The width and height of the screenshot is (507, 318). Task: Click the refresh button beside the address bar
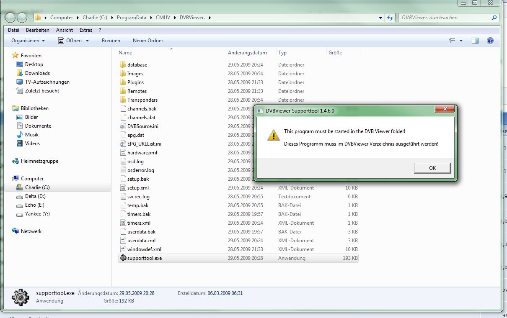[391, 18]
